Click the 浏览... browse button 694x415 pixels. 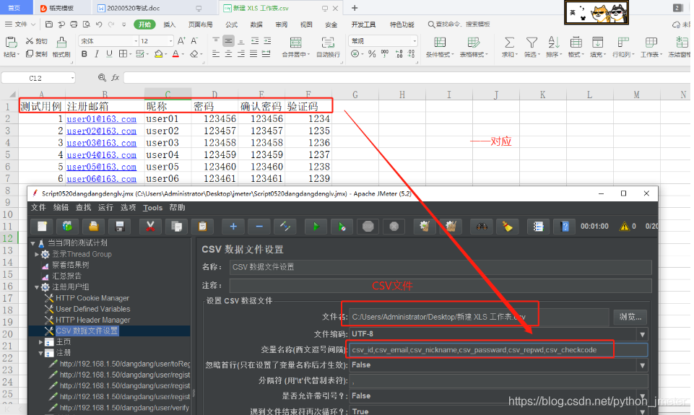630,317
